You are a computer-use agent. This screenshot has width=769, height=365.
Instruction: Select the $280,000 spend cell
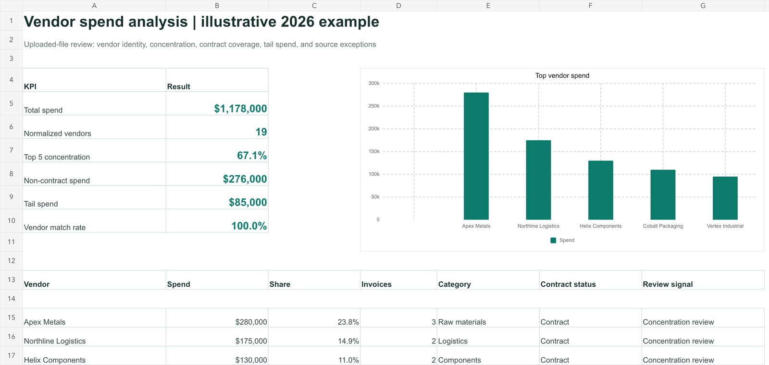[x=217, y=317]
